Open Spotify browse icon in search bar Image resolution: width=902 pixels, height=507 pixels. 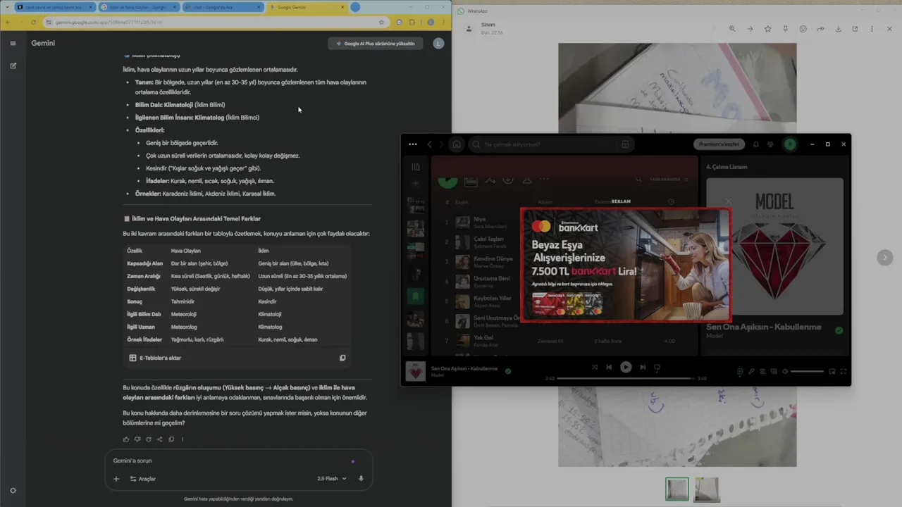(x=625, y=144)
